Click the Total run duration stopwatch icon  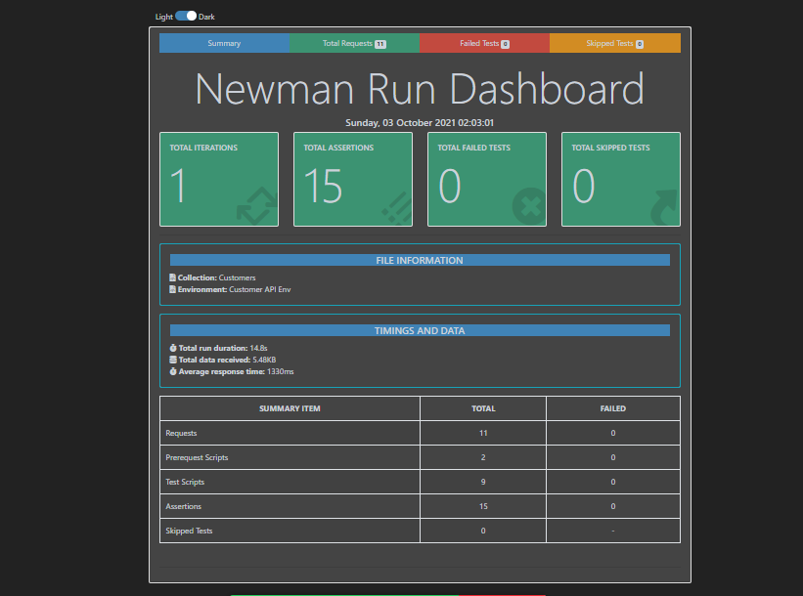[173, 348]
